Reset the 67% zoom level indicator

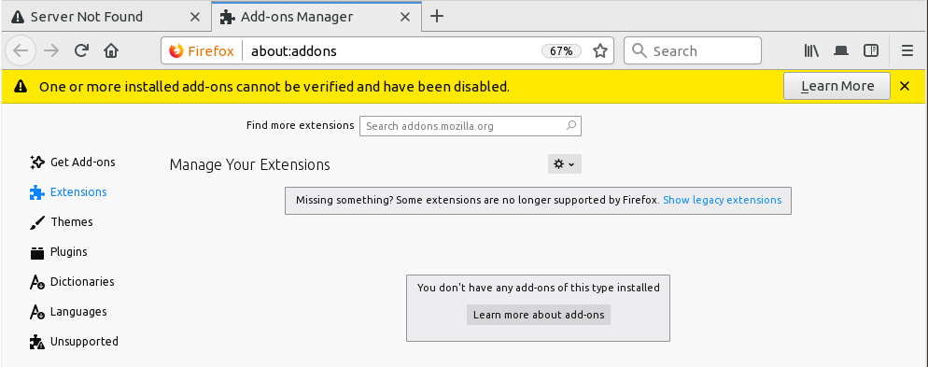[561, 51]
